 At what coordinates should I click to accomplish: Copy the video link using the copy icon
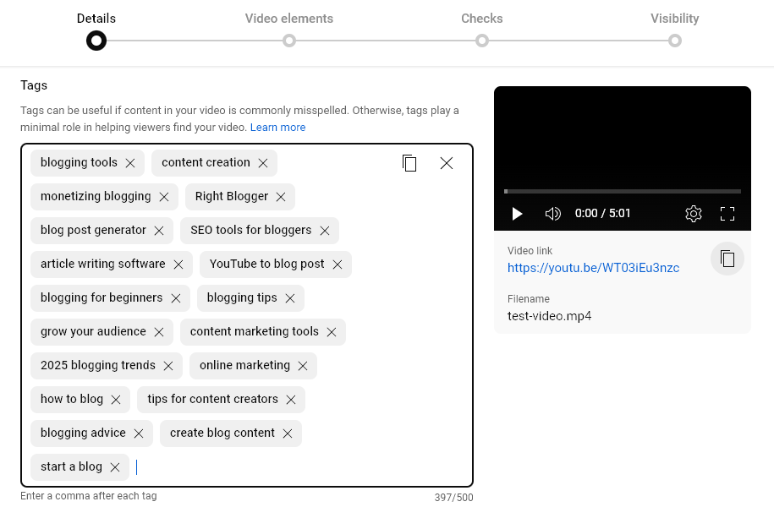(727, 259)
